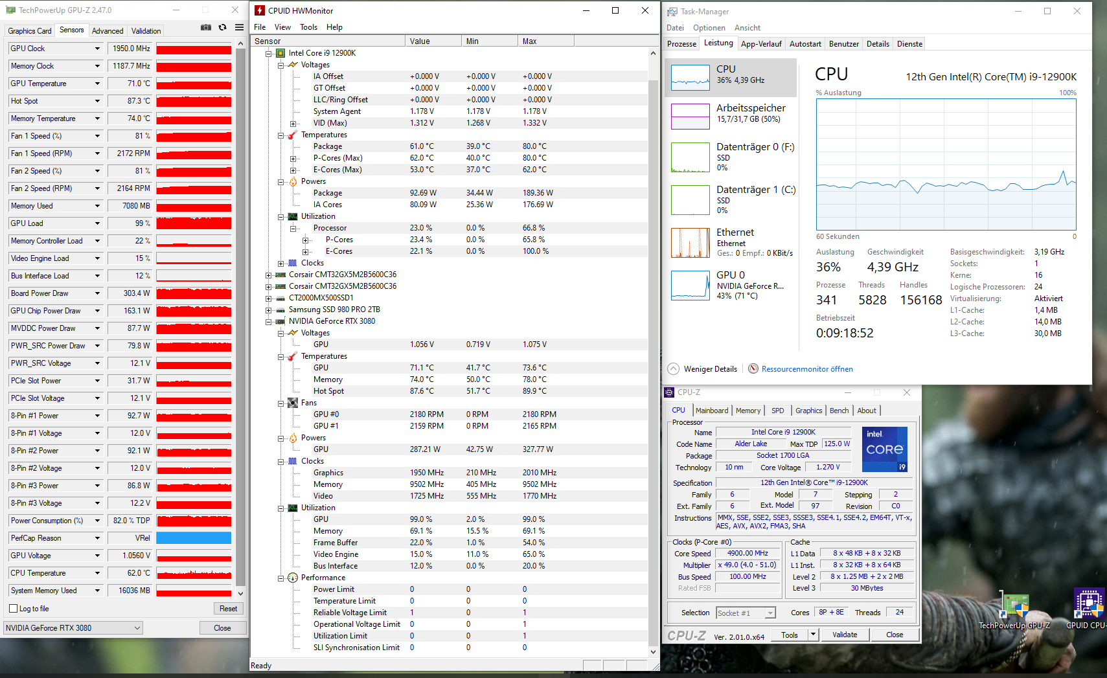Click the flame icon beside GPU Powers
Viewport: 1107px width, 678px height.
(x=293, y=438)
